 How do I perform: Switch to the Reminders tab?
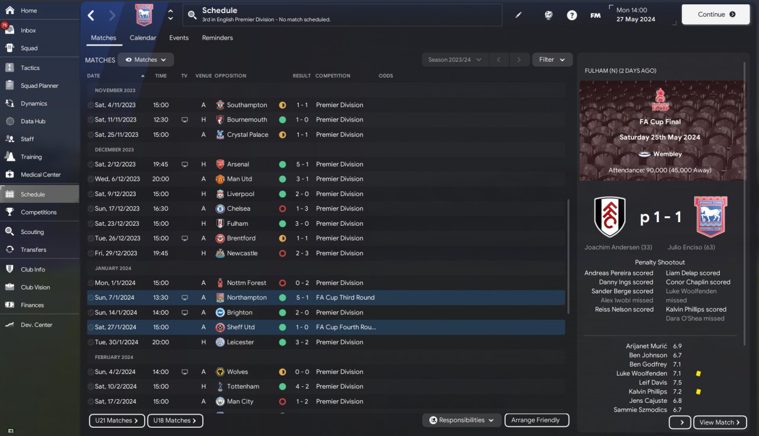218,38
